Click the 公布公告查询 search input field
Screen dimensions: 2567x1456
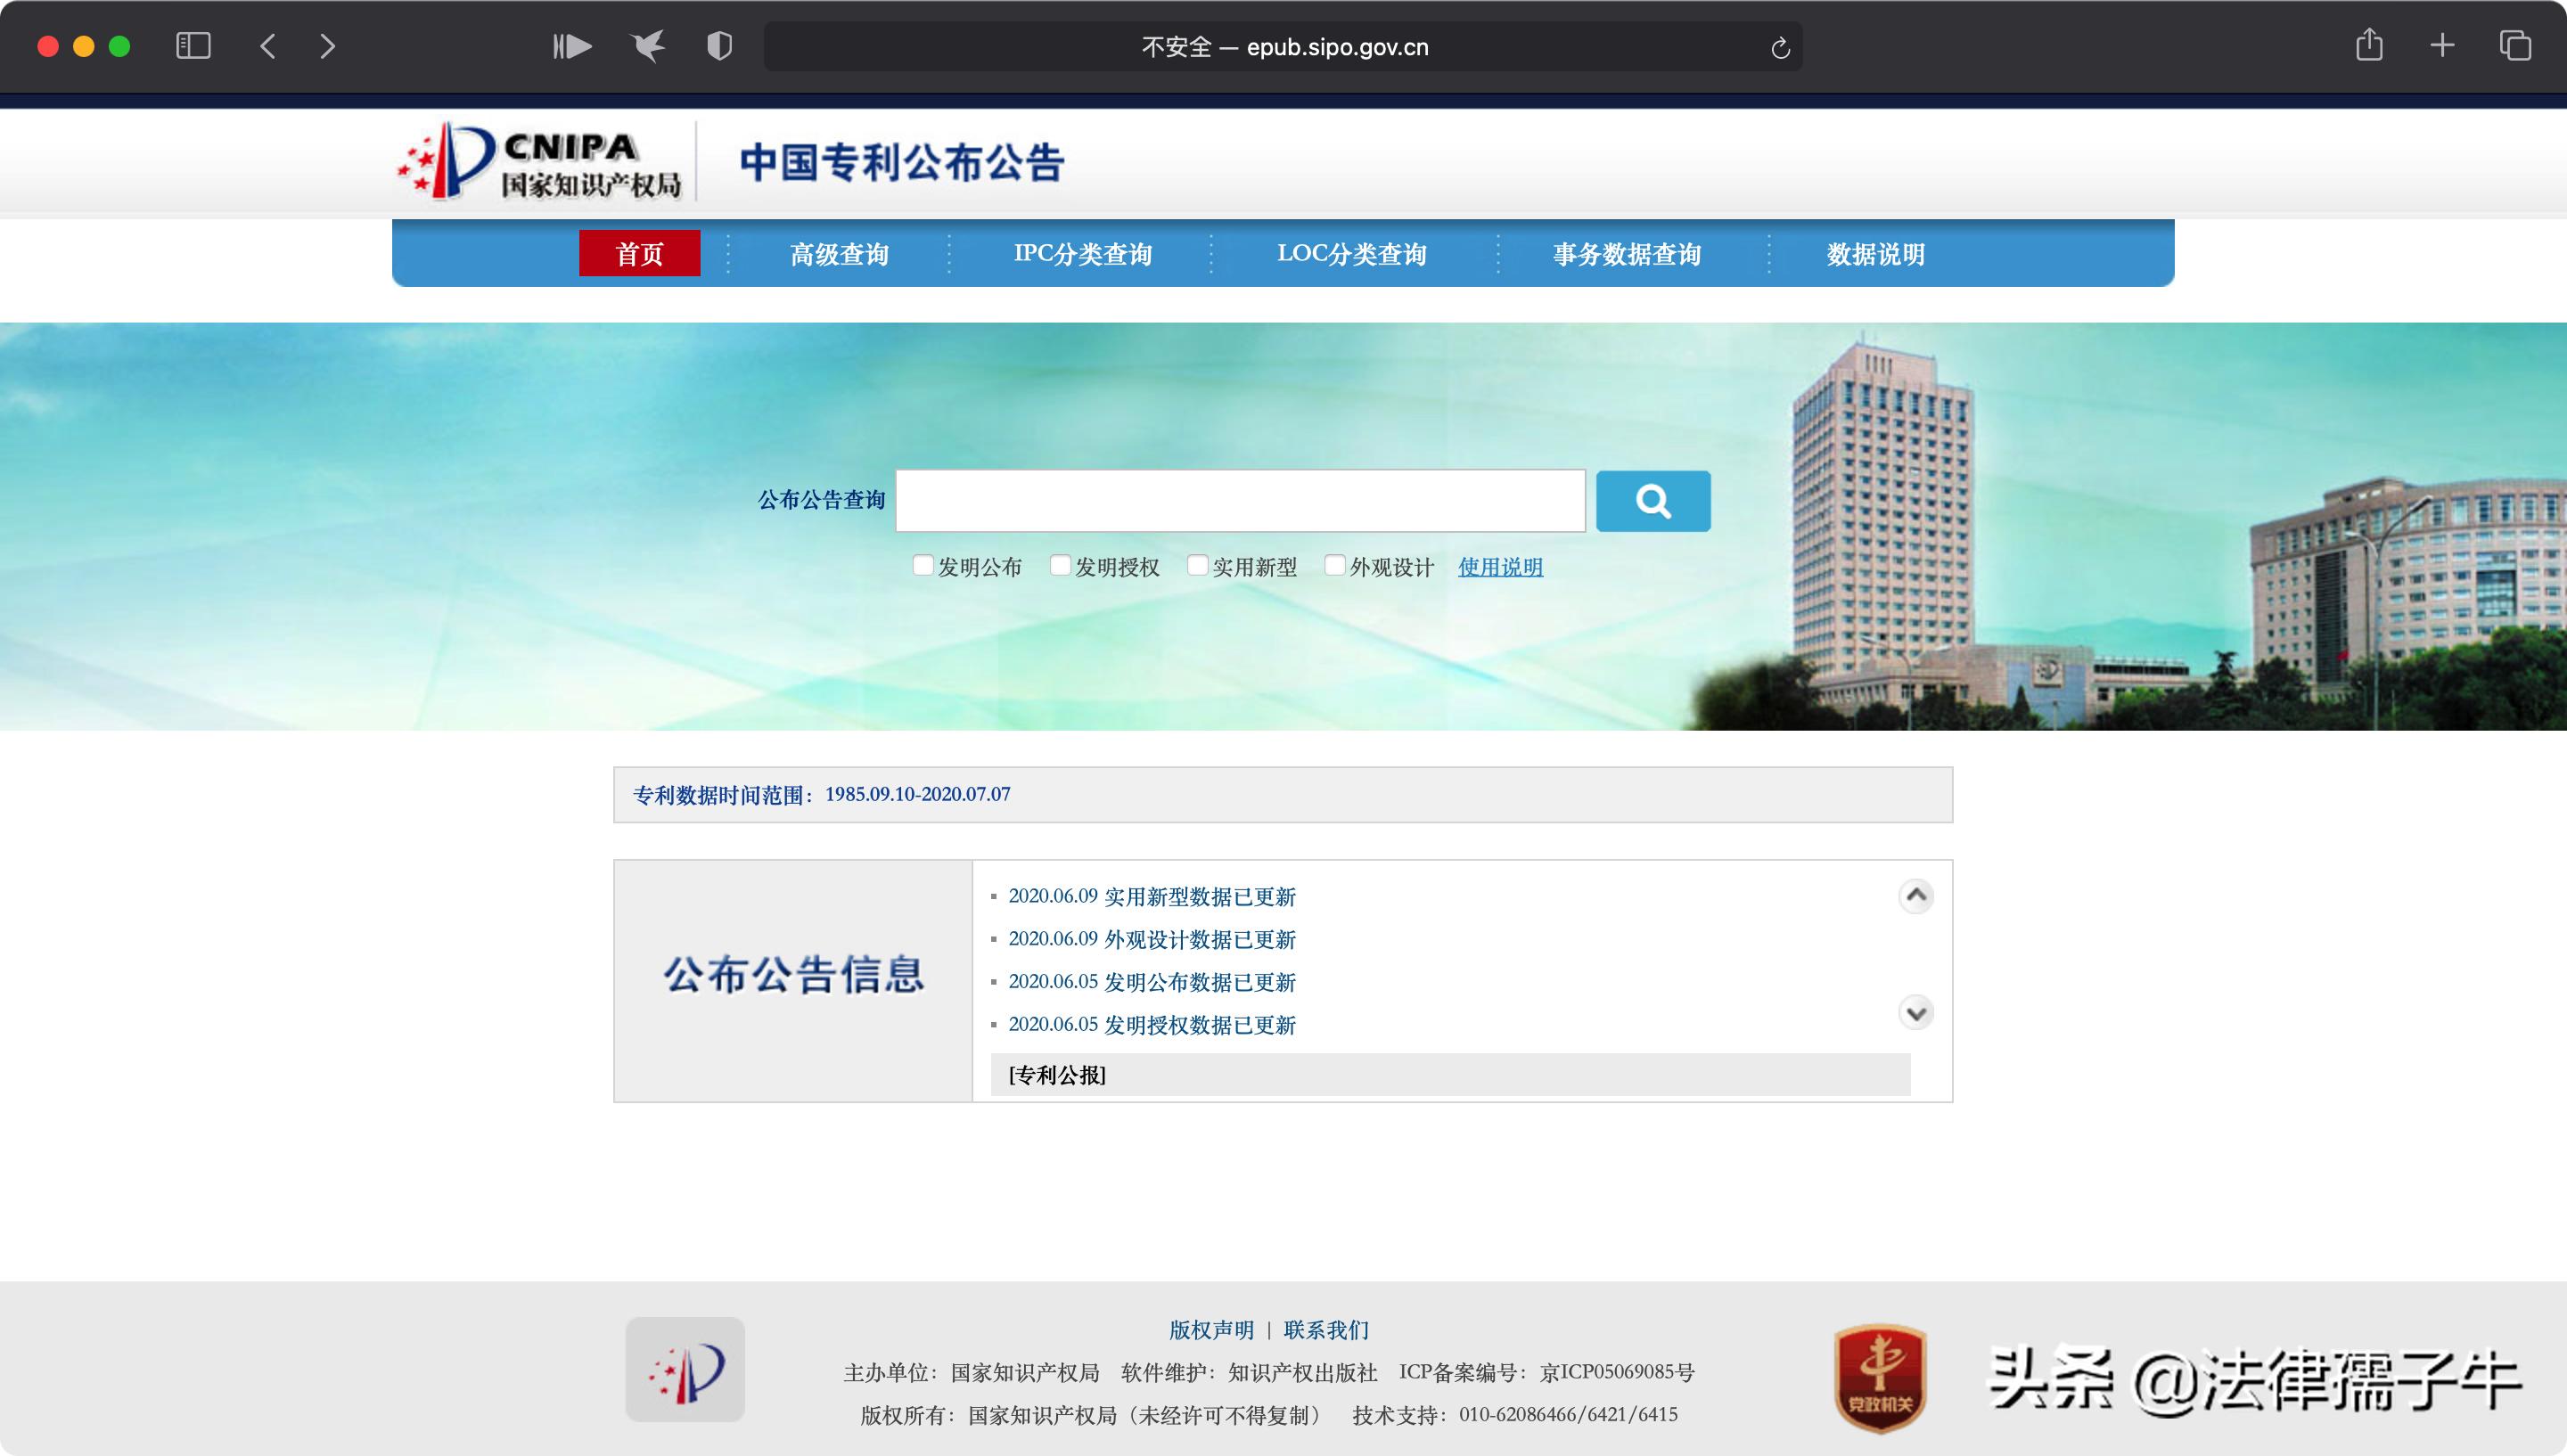[x=1240, y=501]
